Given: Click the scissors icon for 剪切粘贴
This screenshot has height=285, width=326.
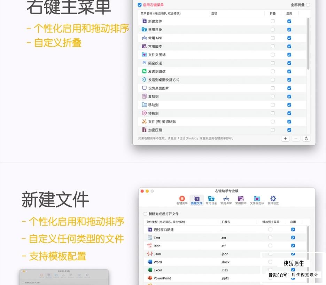Looking at the screenshot, I should [x=144, y=121].
